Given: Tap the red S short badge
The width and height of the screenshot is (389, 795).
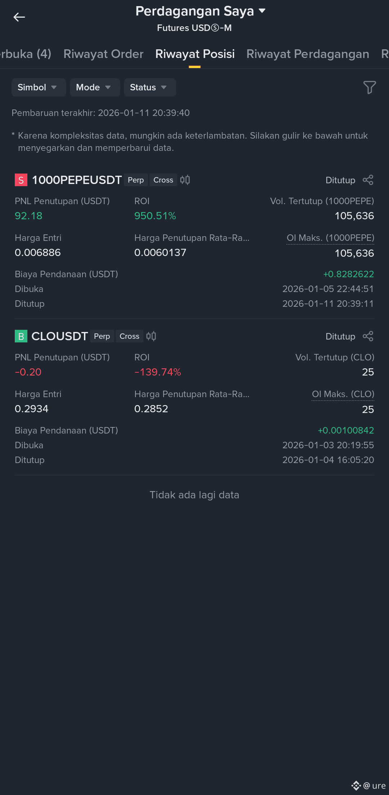Looking at the screenshot, I should pos(21,180).
